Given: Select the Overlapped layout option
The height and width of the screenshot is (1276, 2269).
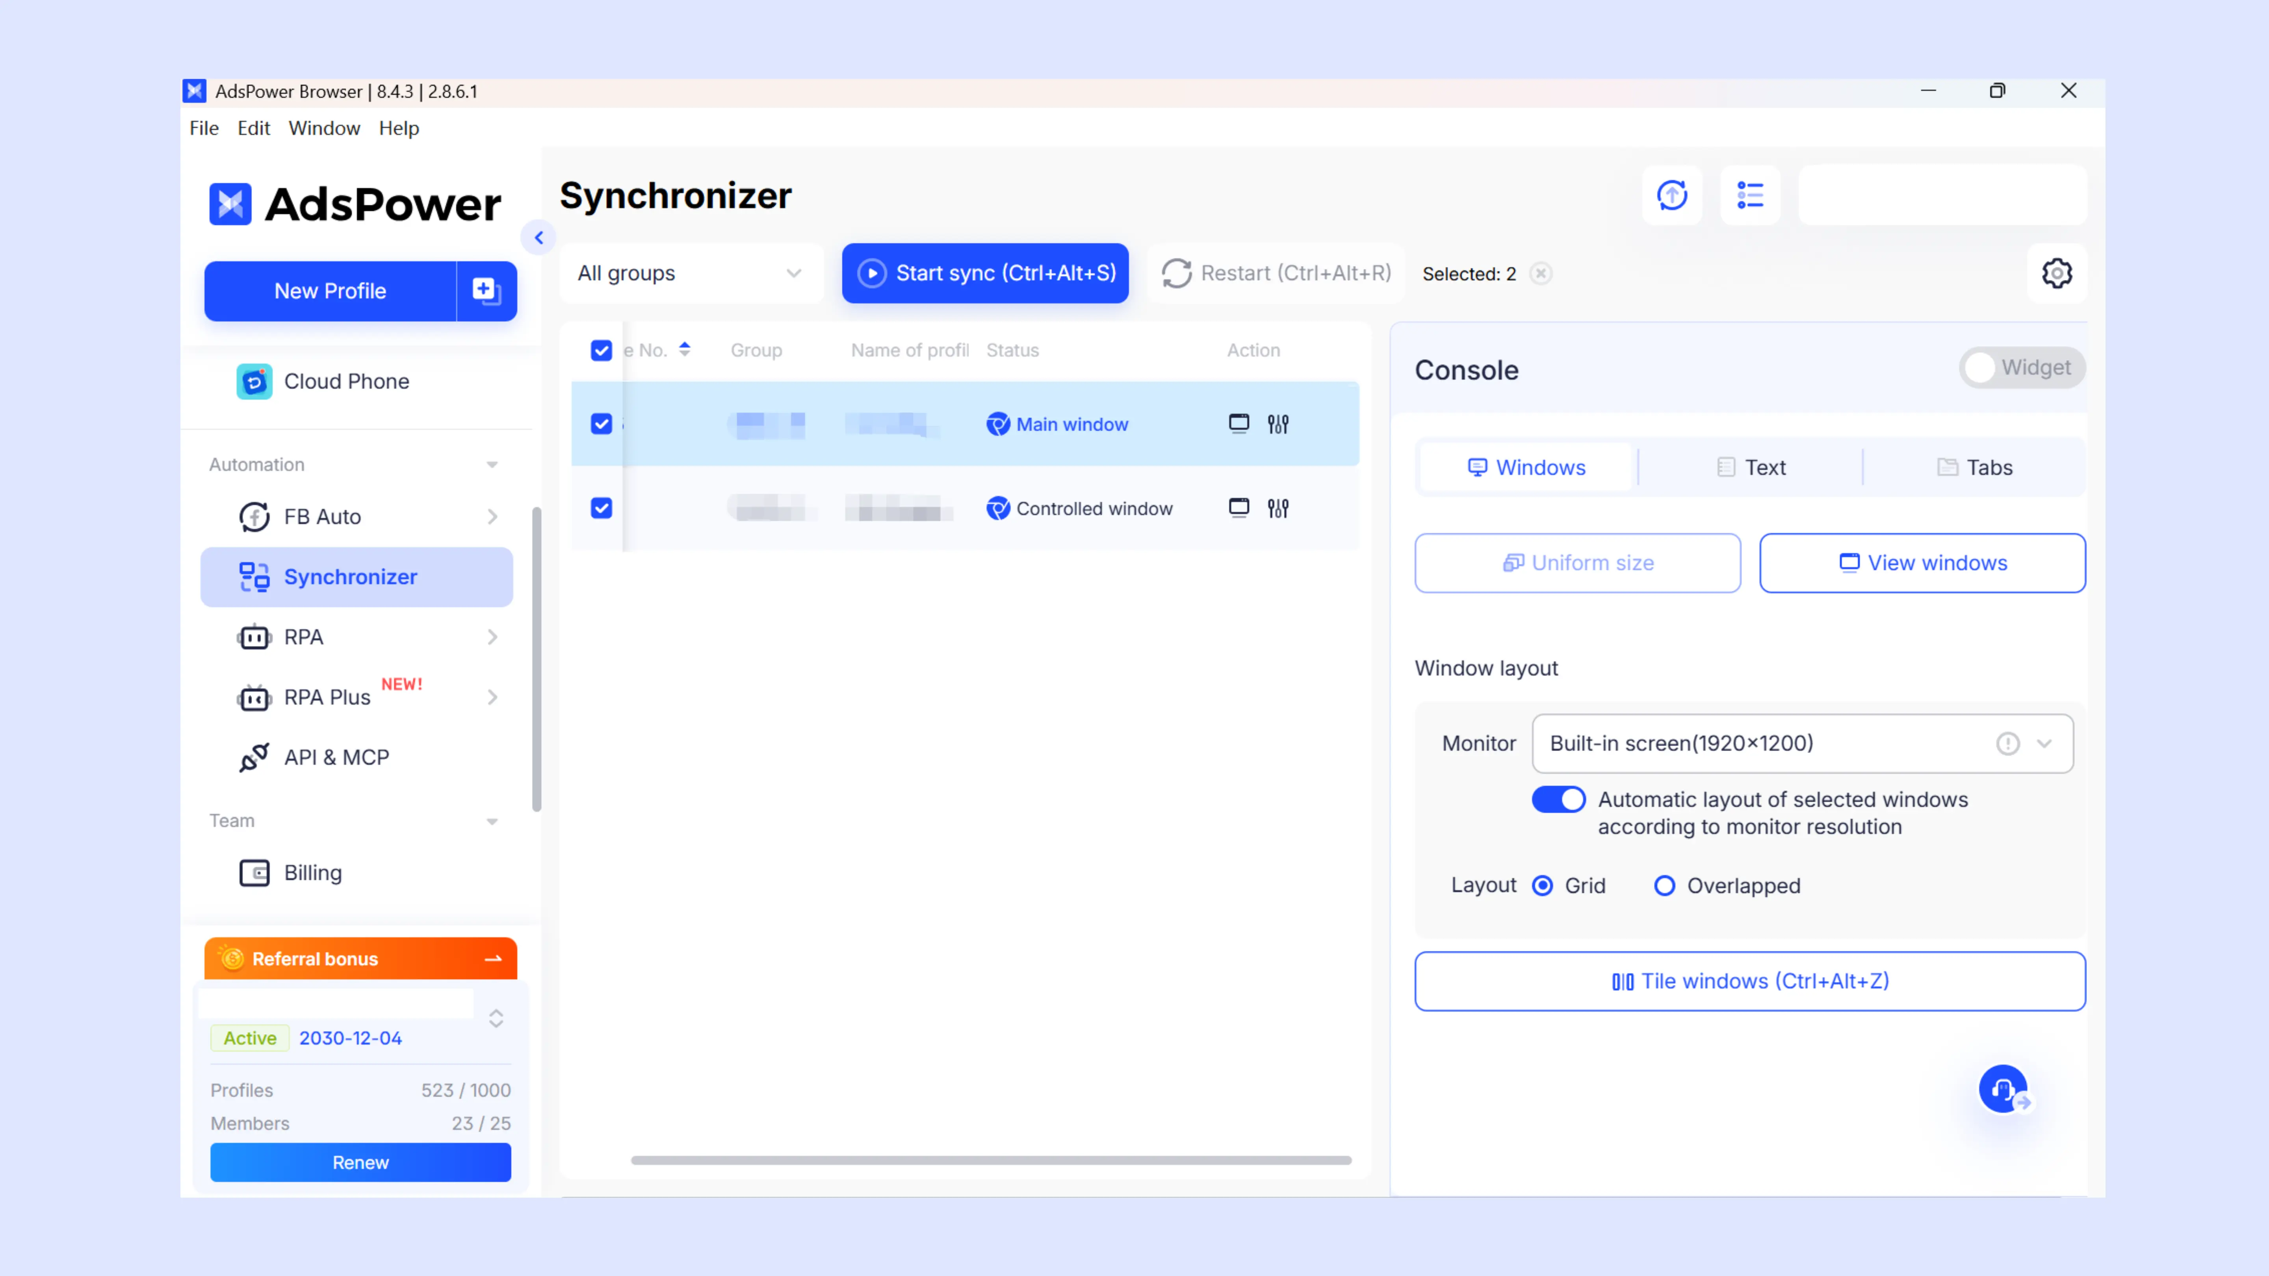Looking at the screenshot, I should pyautogui.click(x=1664, y=885).
